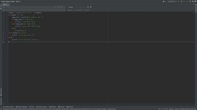Click the new line icon in the search field

tap(55, 7)
